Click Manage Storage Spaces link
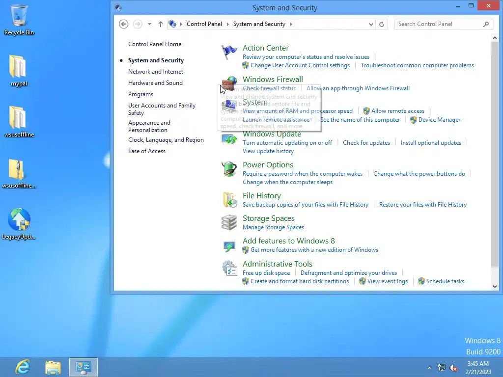The height and width of the screenshot is (377, 503). [273, 227]
